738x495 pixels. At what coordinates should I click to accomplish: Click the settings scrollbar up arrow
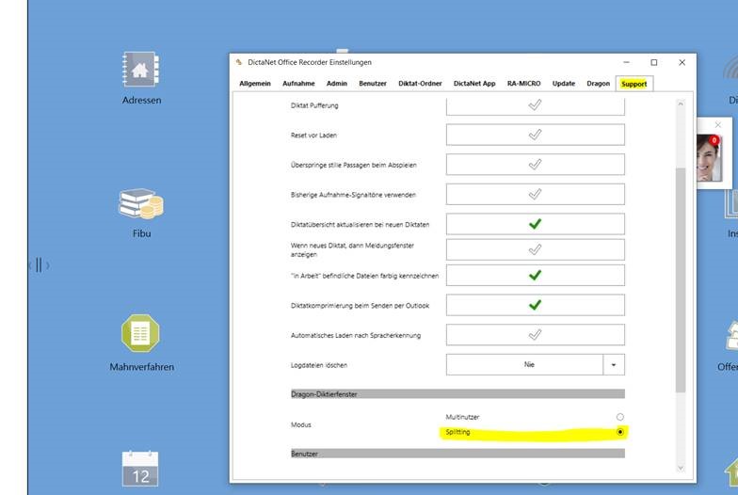click(x=680, y=104)
